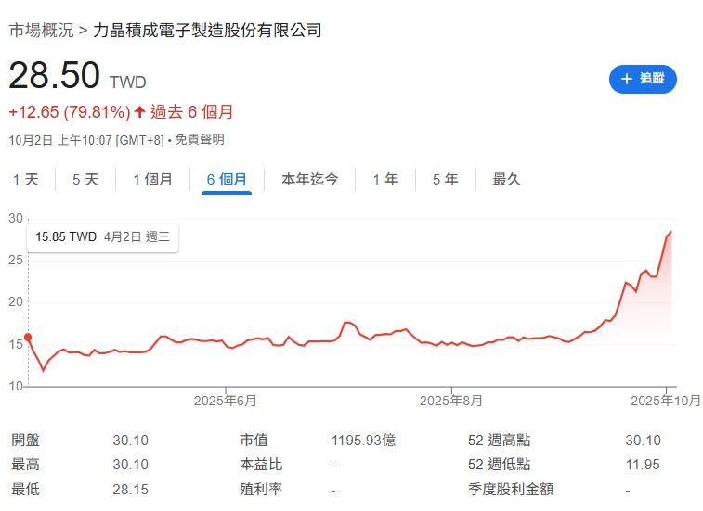The height and width of the screenshot is (511, 703).
Task: Click the 過去 6 個月 label
Action: (x=192, y=112)
